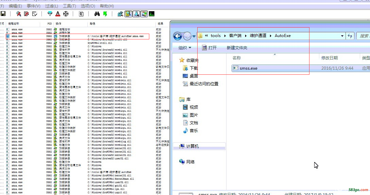Image resolution: width=370 pixels, height=195 pixels.
Task: Click the Clear display icon
Action: 35,14
